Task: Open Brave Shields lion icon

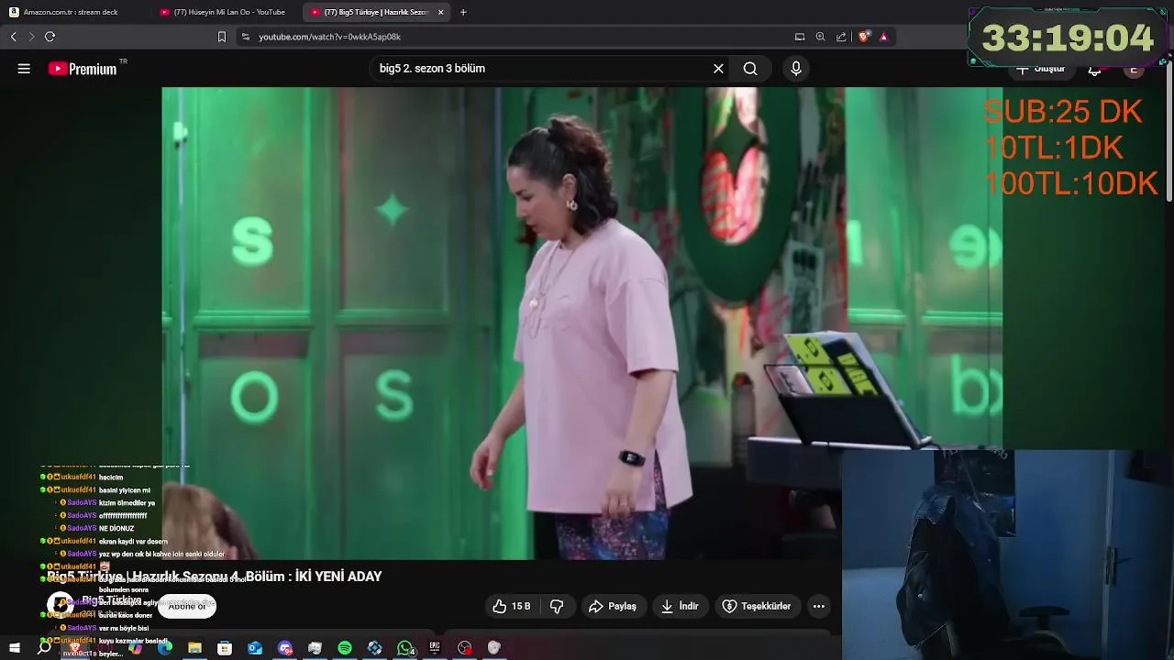Action: 864,37
